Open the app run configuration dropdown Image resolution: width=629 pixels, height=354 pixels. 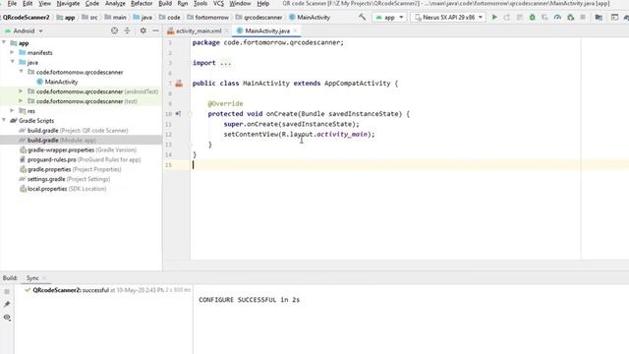click(x=389, y=18)
